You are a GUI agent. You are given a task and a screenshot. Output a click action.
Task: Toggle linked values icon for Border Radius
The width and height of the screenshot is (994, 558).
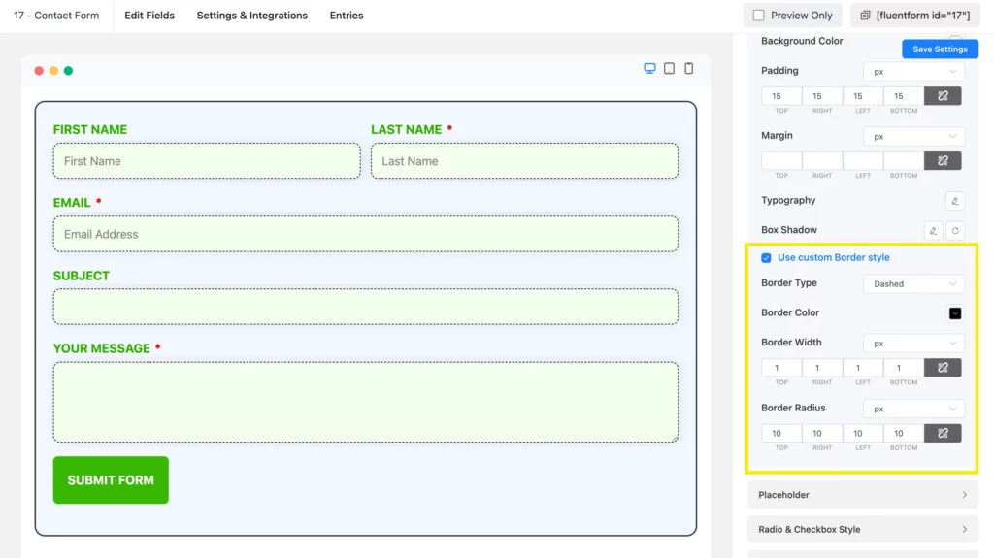pyautogui.click(x=943, y=433)
